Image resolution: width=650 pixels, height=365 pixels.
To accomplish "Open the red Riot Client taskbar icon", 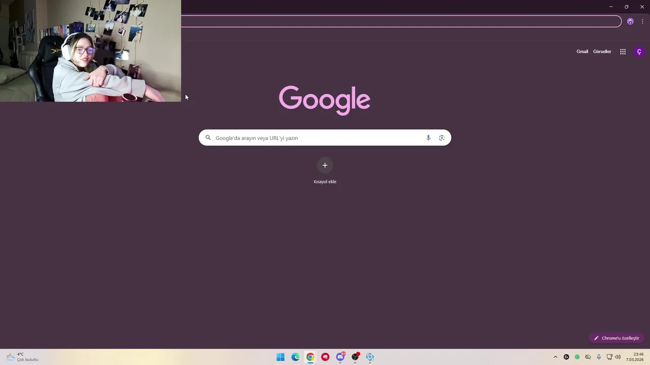I will [326, 357].
